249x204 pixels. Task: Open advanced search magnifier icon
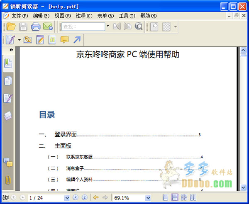[x=139, y=27]
